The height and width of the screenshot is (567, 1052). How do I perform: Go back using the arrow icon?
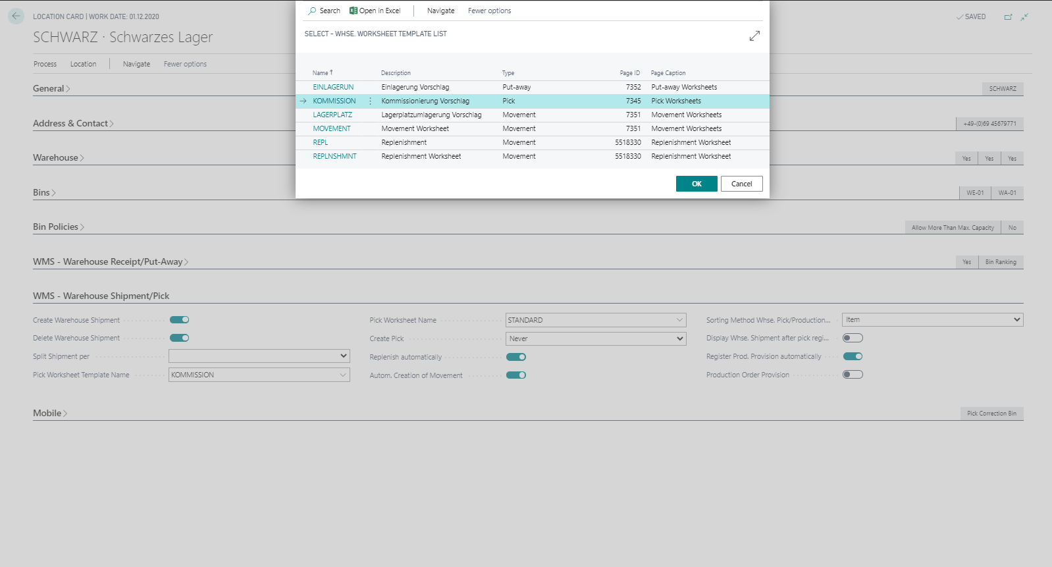point(16,16)
